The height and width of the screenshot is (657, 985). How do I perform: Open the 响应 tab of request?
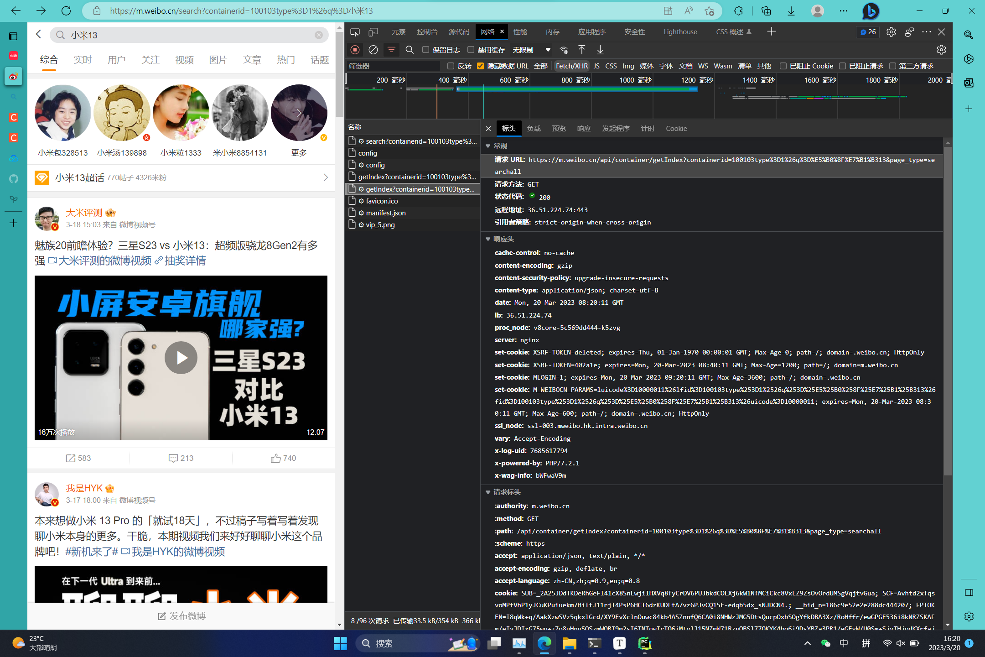point(584,129)
